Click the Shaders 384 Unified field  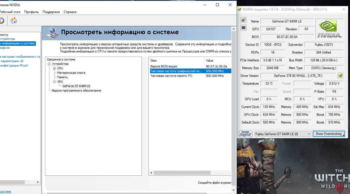point(324,52)
